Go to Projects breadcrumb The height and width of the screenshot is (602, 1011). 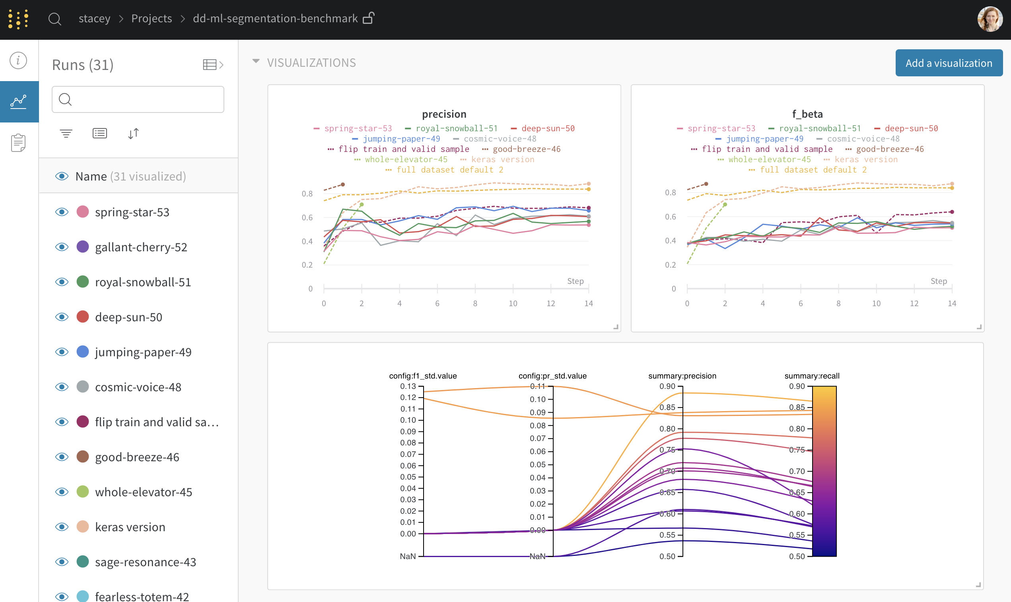[x=151, y=19]
